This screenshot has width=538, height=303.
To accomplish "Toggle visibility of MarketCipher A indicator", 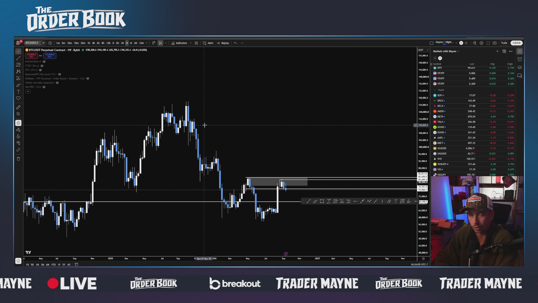I will click(44, 62).
